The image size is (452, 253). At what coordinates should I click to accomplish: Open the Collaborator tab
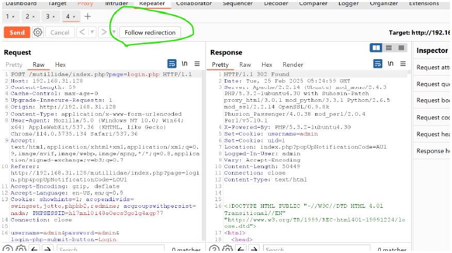coord(194,4)
